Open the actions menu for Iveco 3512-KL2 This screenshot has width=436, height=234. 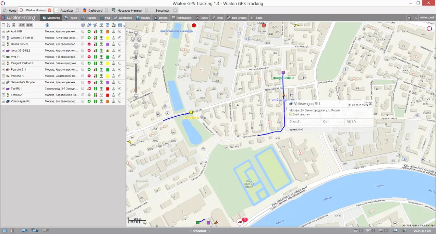120,51
